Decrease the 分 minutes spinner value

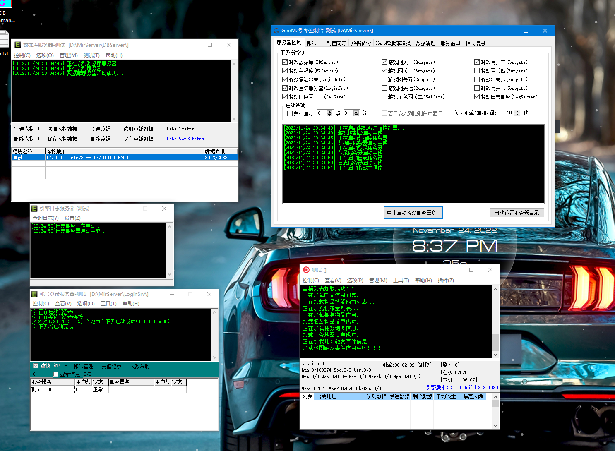(x=356, y=115)
